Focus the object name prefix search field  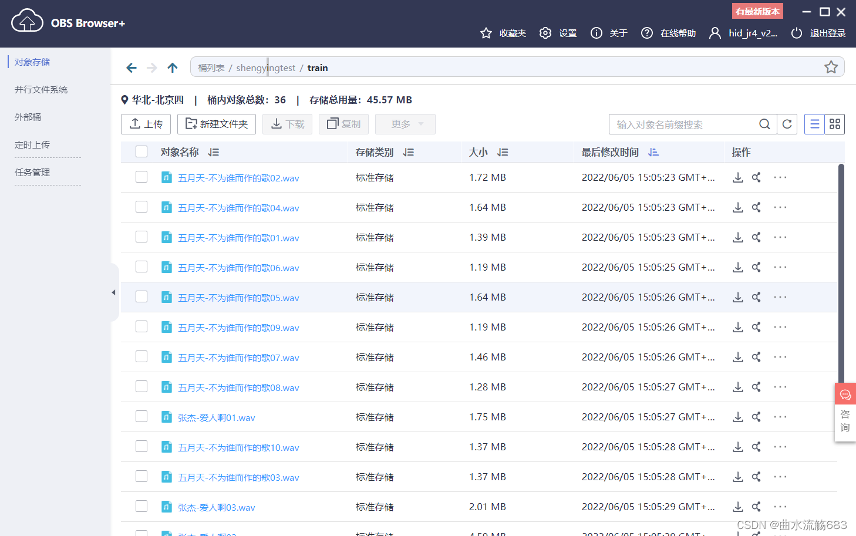tap(684, 124)
